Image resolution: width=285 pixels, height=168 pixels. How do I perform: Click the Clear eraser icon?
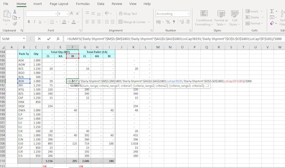tap(272, 24)
